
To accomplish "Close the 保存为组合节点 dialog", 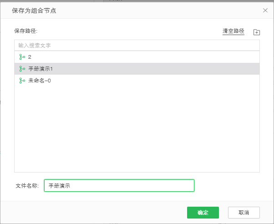I will (x=265, y=10).
